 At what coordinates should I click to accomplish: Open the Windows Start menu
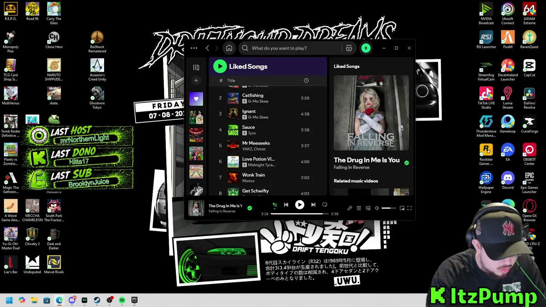tap(9, 300)
